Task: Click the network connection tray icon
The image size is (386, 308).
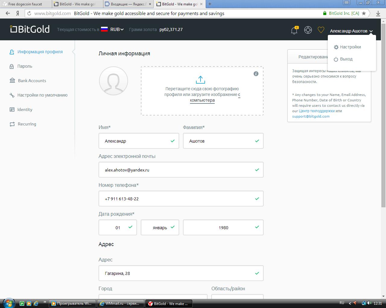Action: coord(364,303)
